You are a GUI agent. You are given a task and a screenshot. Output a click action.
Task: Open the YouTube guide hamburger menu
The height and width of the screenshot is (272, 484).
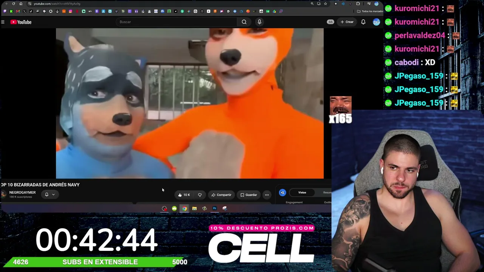[x=3, y=22]
